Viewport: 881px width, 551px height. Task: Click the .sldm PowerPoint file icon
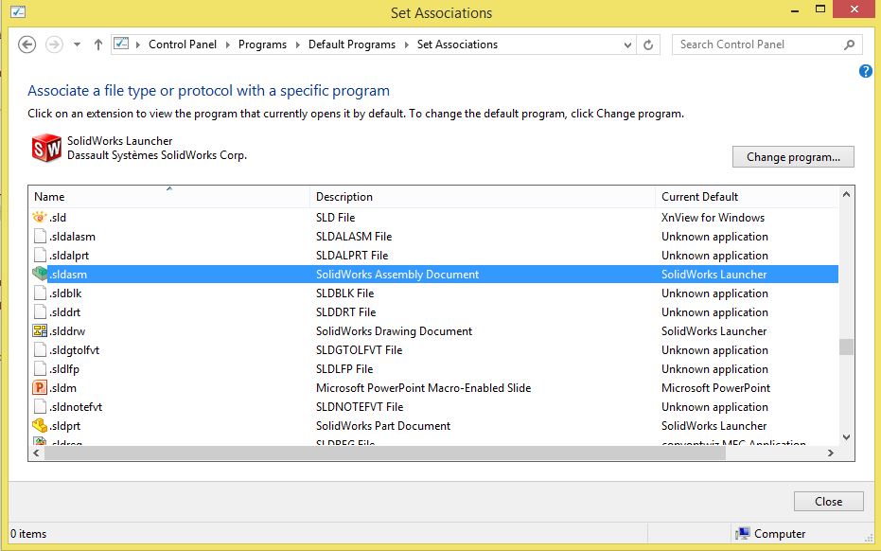[39, 388]
